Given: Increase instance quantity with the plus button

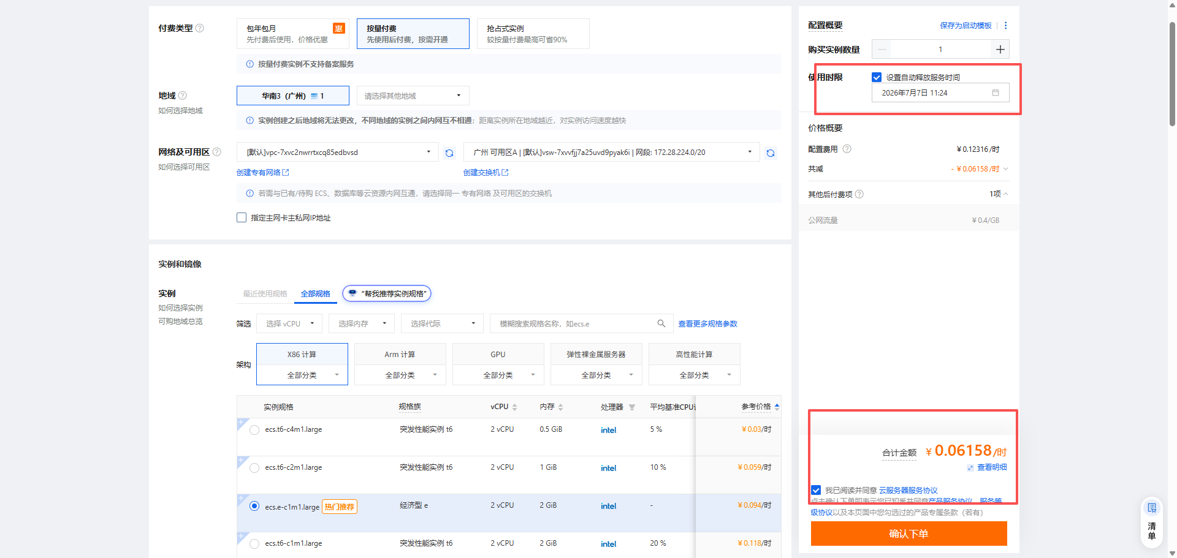Looking at the screenshot, I should pos(1000,49).
